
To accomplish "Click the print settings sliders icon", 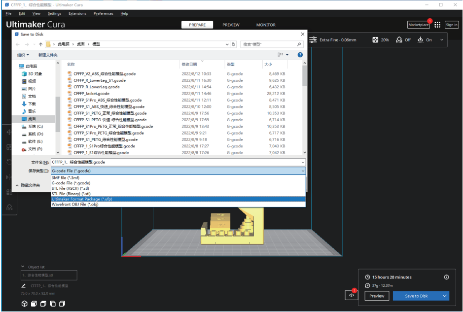I will click(x=313, y=39).
